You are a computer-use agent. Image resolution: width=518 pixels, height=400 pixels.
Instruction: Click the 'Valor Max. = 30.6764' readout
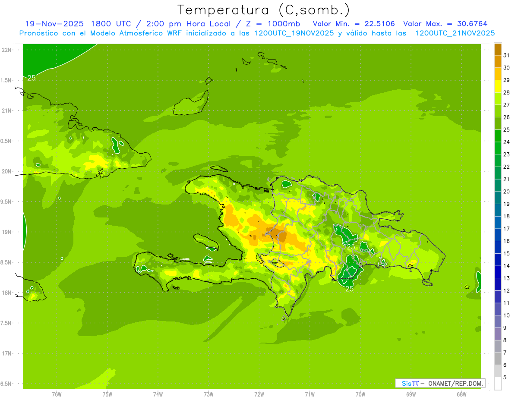click(x=445, y=24)
